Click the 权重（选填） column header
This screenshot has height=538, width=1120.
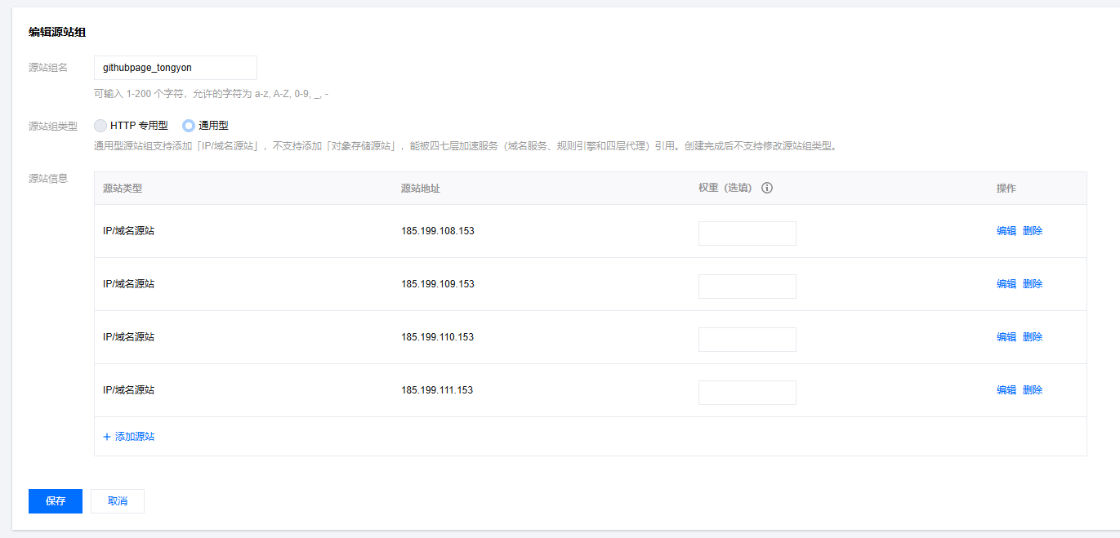click(725, 188)
